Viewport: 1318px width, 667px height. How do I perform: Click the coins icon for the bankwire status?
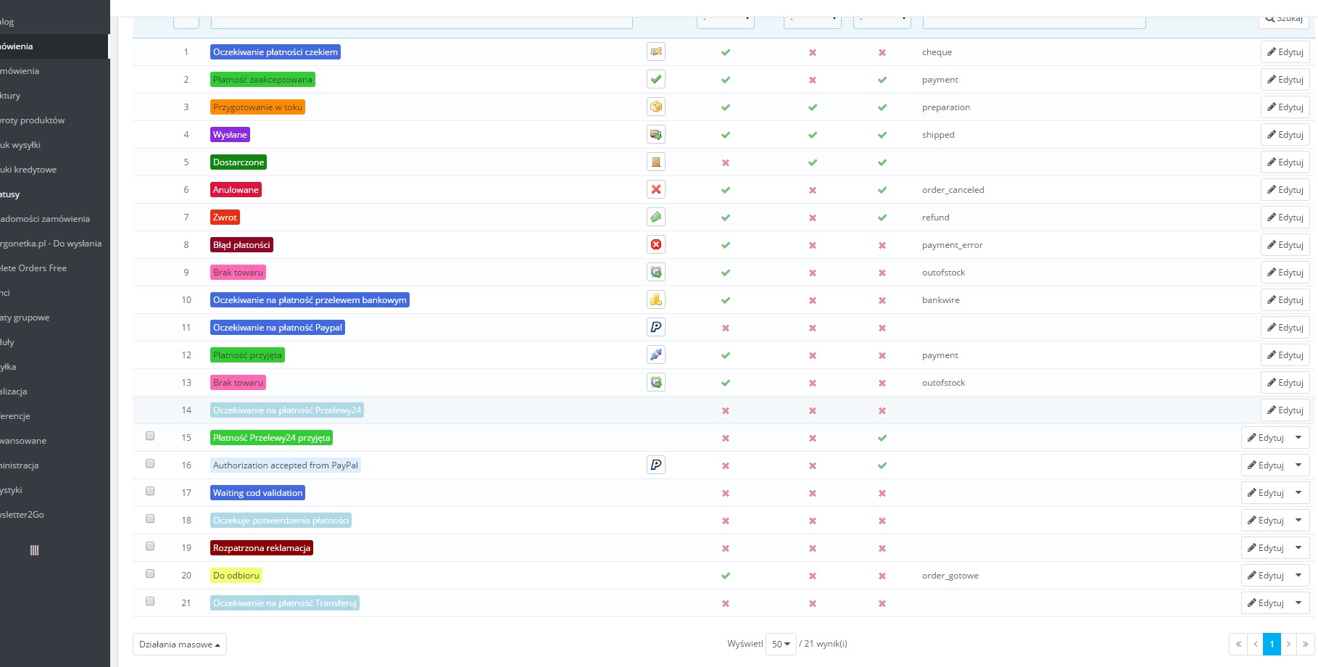(656, 299)
